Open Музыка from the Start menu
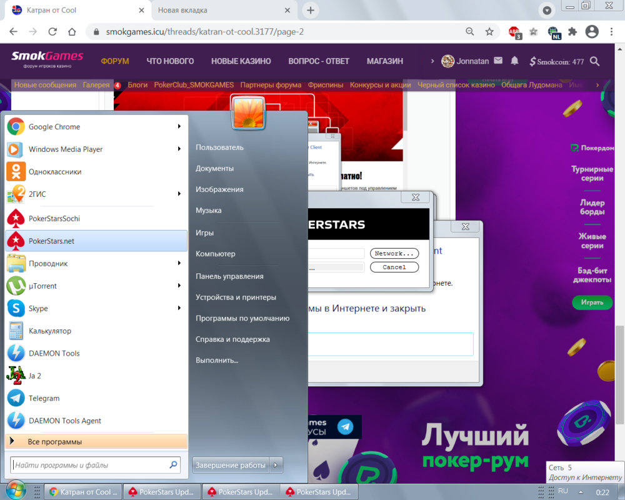Viewport: 625px width, 500px height. [209, 210]
